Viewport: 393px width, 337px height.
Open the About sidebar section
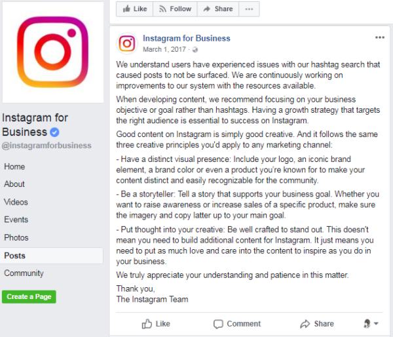point(14,185)
